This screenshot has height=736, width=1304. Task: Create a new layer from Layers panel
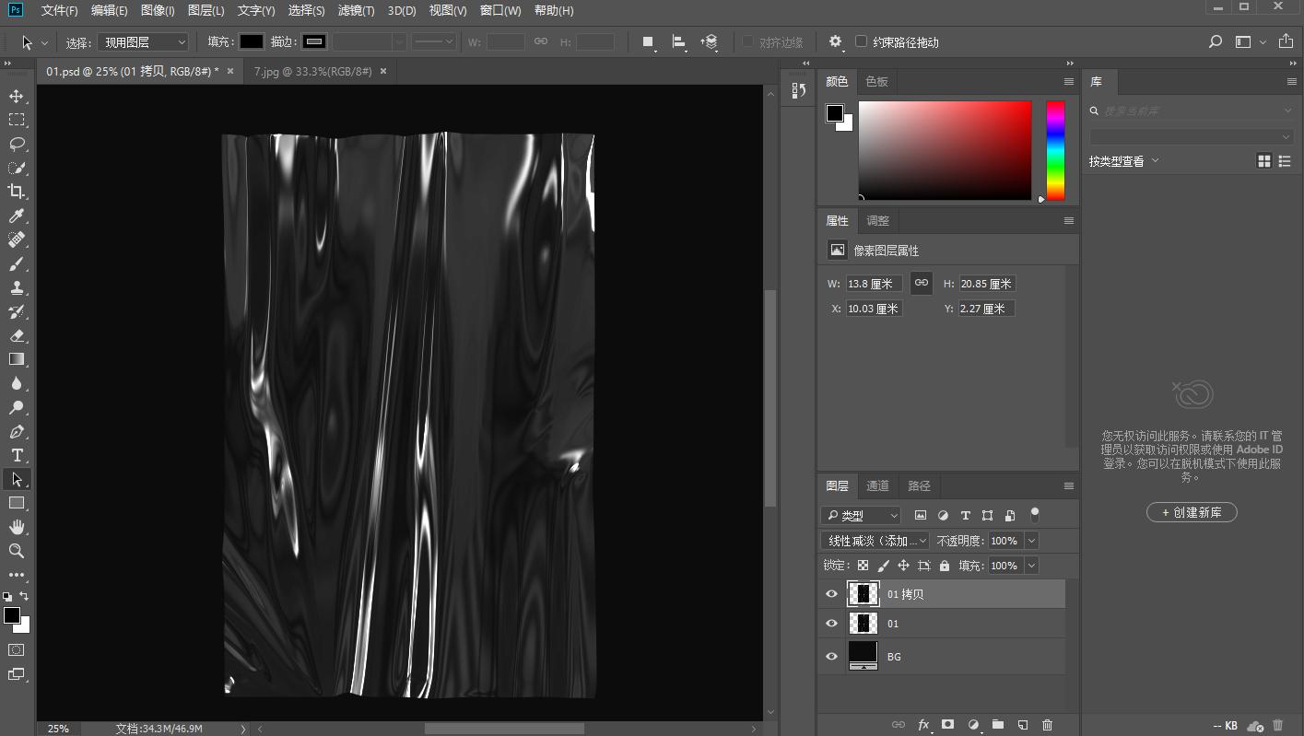[x=1022, y=725]
